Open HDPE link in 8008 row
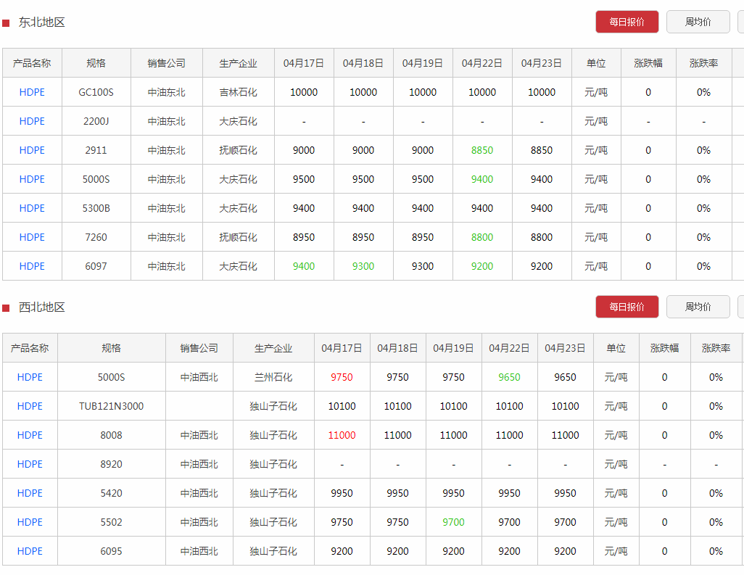 tap(30, 435)
